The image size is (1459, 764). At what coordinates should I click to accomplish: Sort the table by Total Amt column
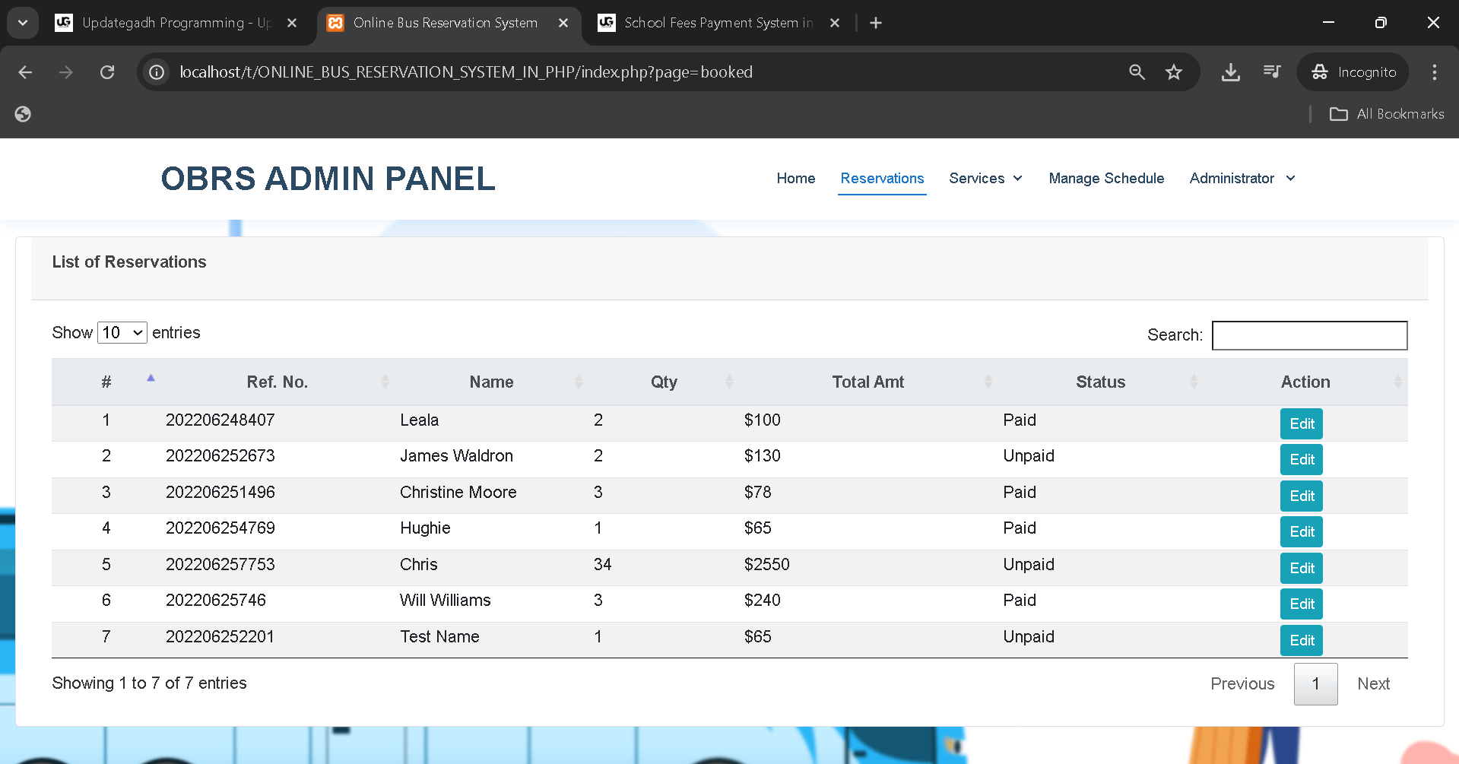pyautogui.click(x=867, y=382)
